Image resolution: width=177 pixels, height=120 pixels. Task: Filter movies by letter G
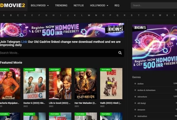(46, 15)
